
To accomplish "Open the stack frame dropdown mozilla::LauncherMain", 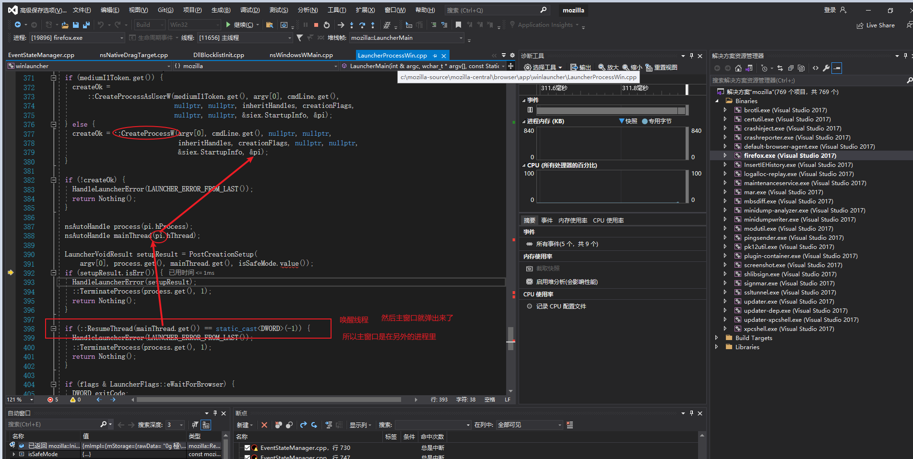I will pos(461,38).
